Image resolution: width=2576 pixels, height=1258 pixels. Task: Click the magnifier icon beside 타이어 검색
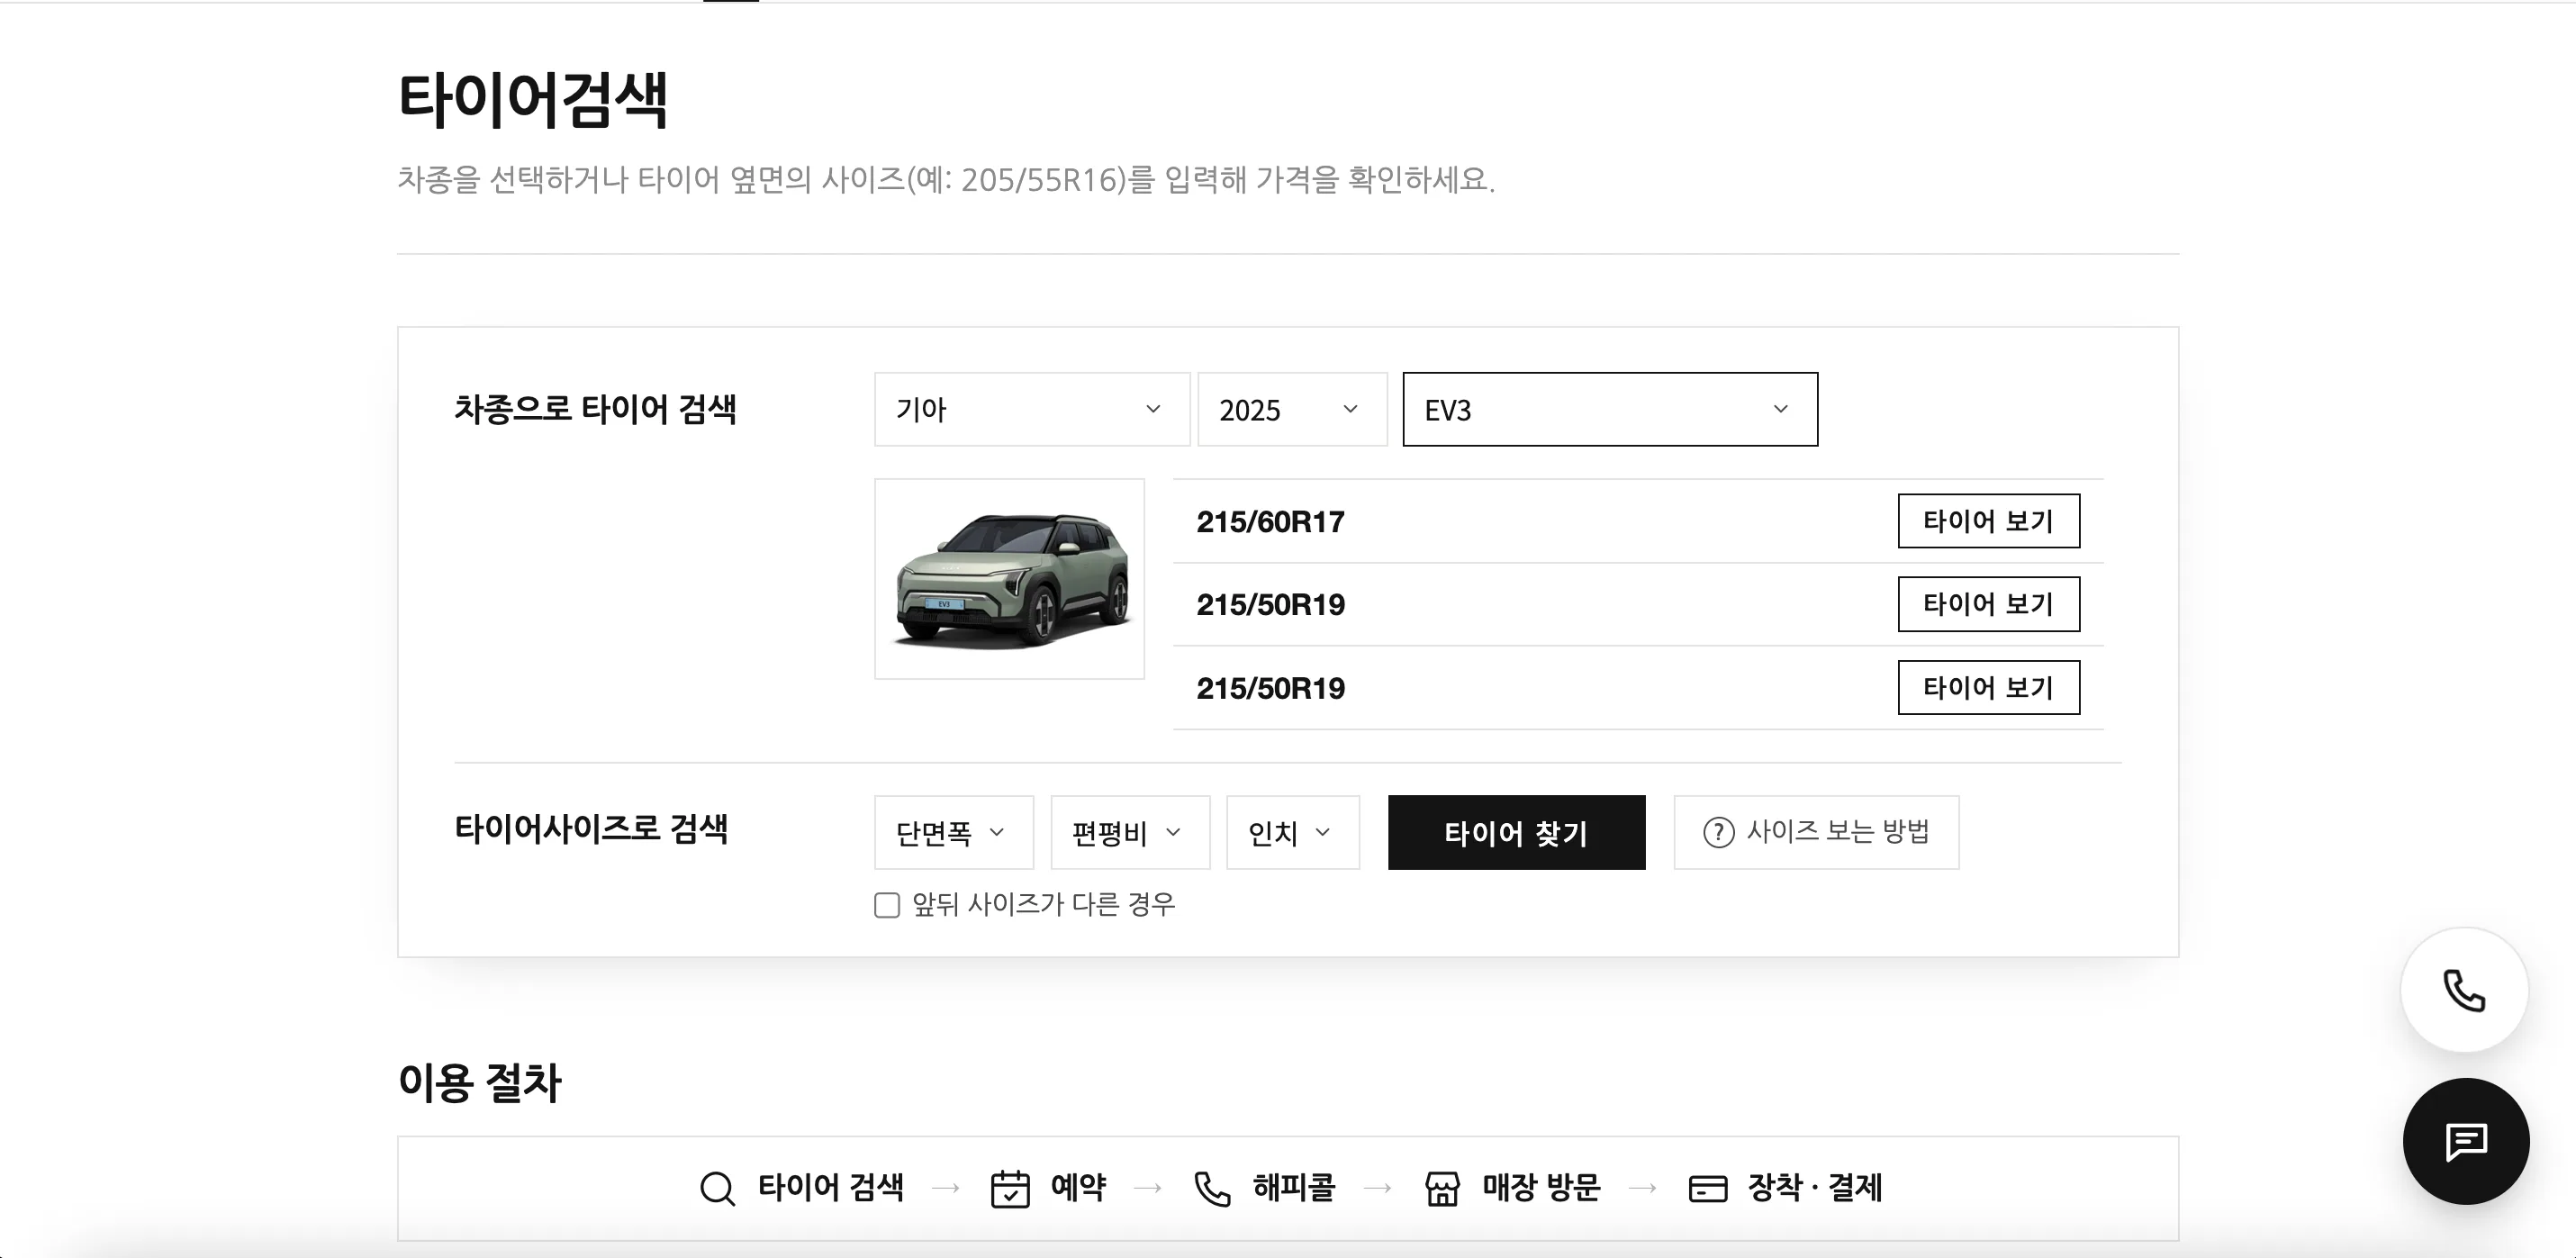coord(717,1189)
